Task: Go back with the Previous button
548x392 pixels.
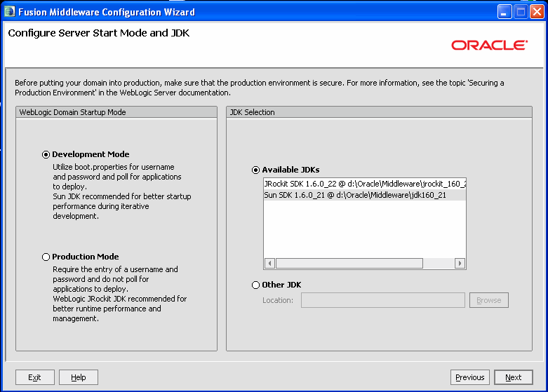Action: click(x=469, y=377)
